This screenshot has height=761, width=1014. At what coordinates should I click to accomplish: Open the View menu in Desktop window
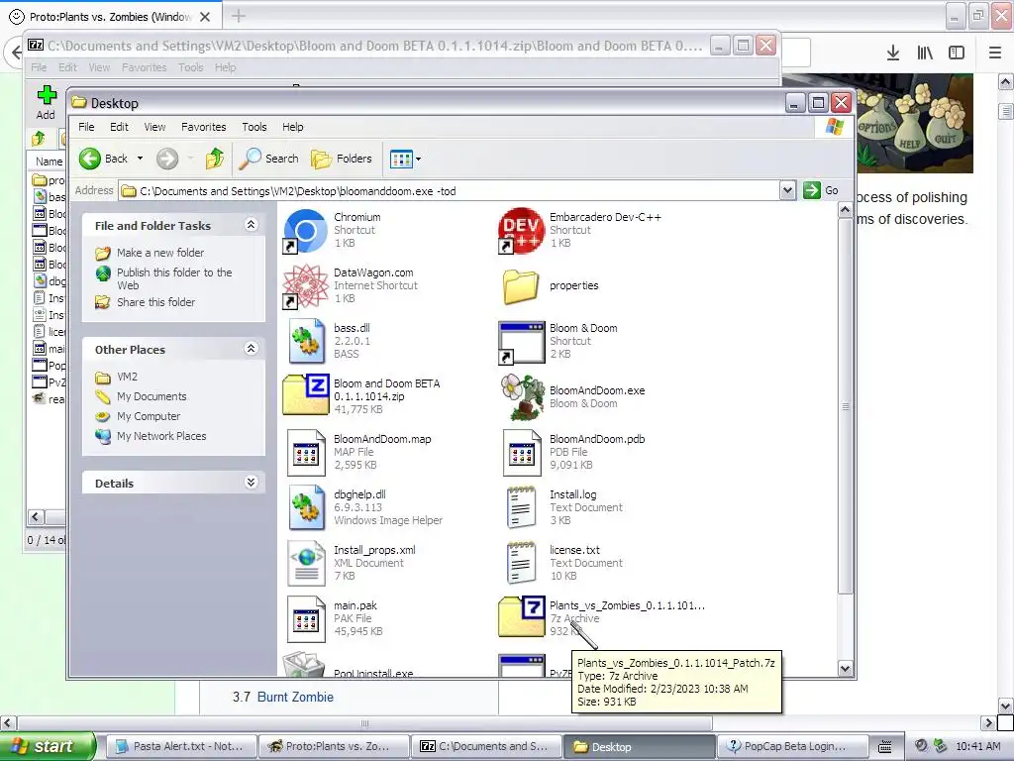click(154, 127)
